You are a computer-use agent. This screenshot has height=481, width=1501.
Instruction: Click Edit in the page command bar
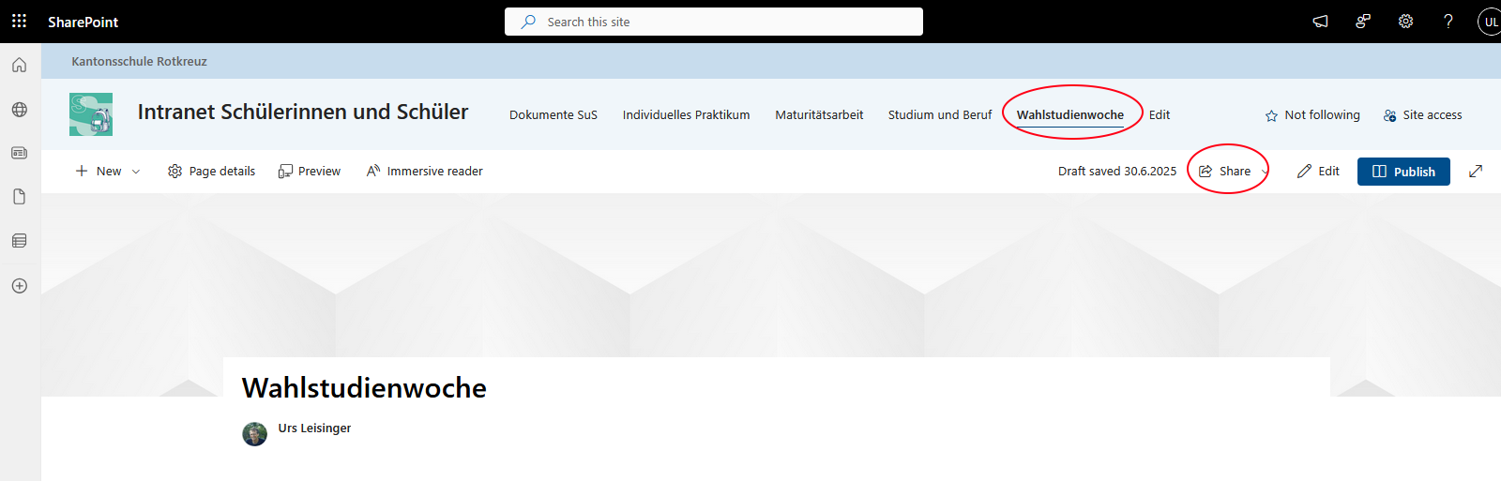pyautogui.click(x=1318, y=172)
